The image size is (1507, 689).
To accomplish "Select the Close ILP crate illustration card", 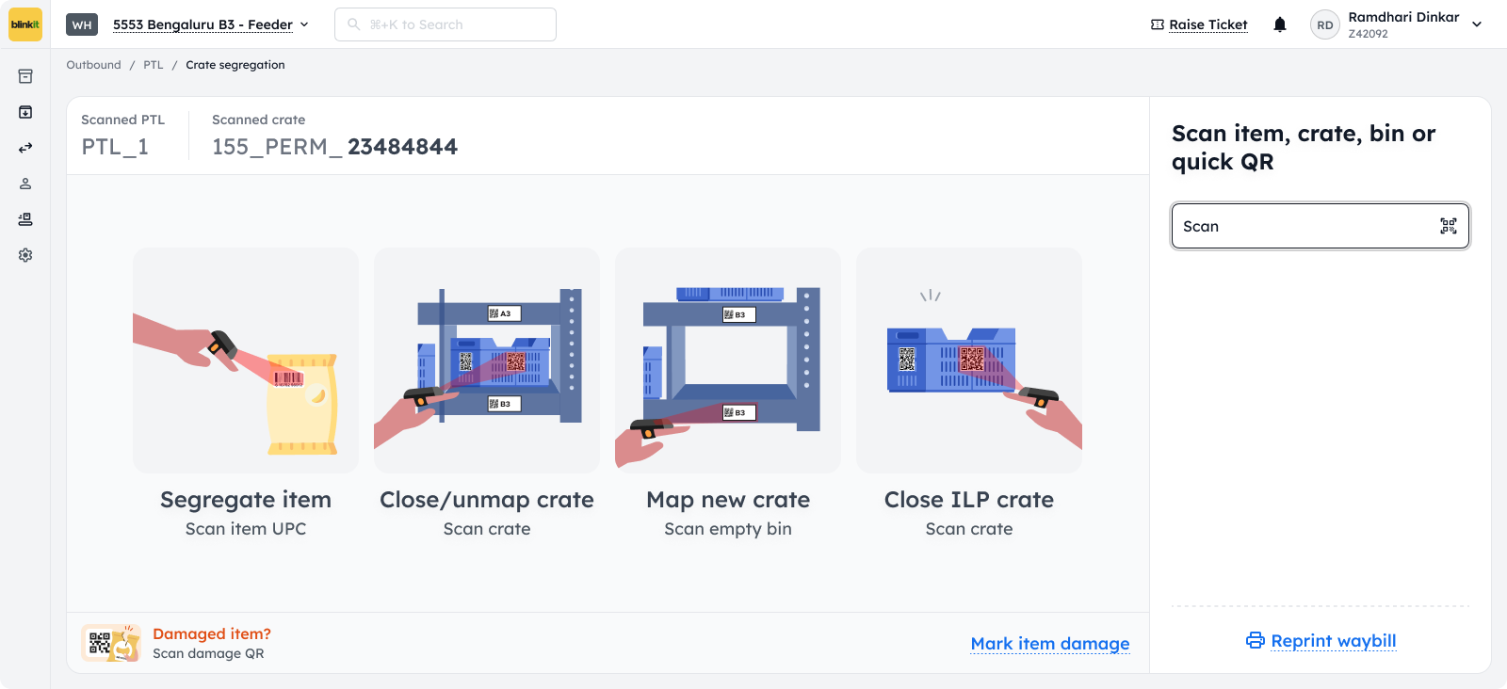I will tap(969, 361).
